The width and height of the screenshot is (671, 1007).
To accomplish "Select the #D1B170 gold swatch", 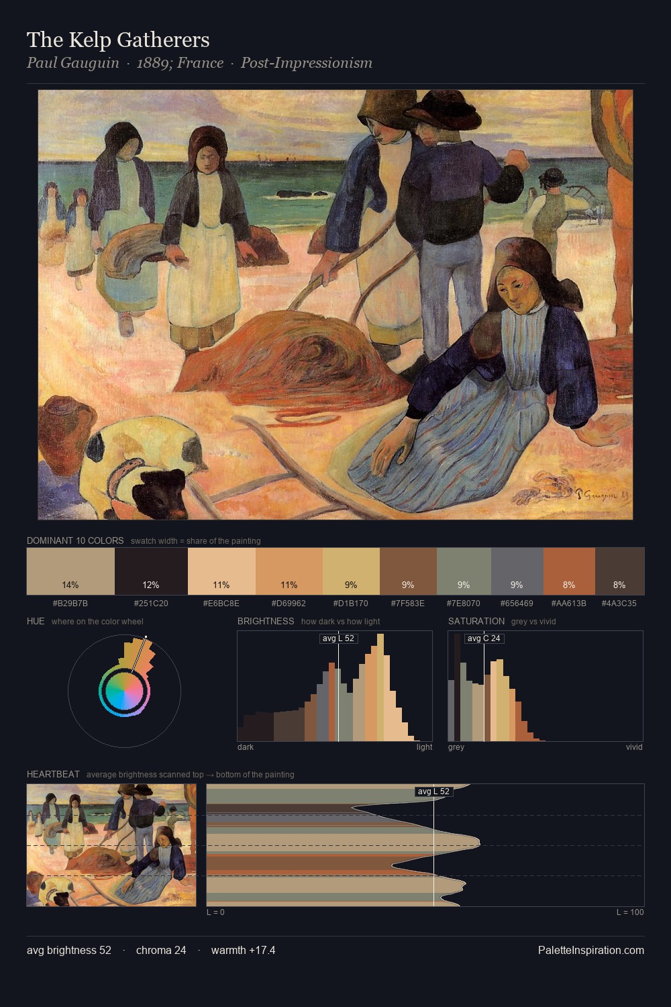I will pos(351,571).
